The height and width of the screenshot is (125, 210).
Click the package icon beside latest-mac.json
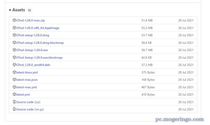pyautogui.click(x=14, y=80)
